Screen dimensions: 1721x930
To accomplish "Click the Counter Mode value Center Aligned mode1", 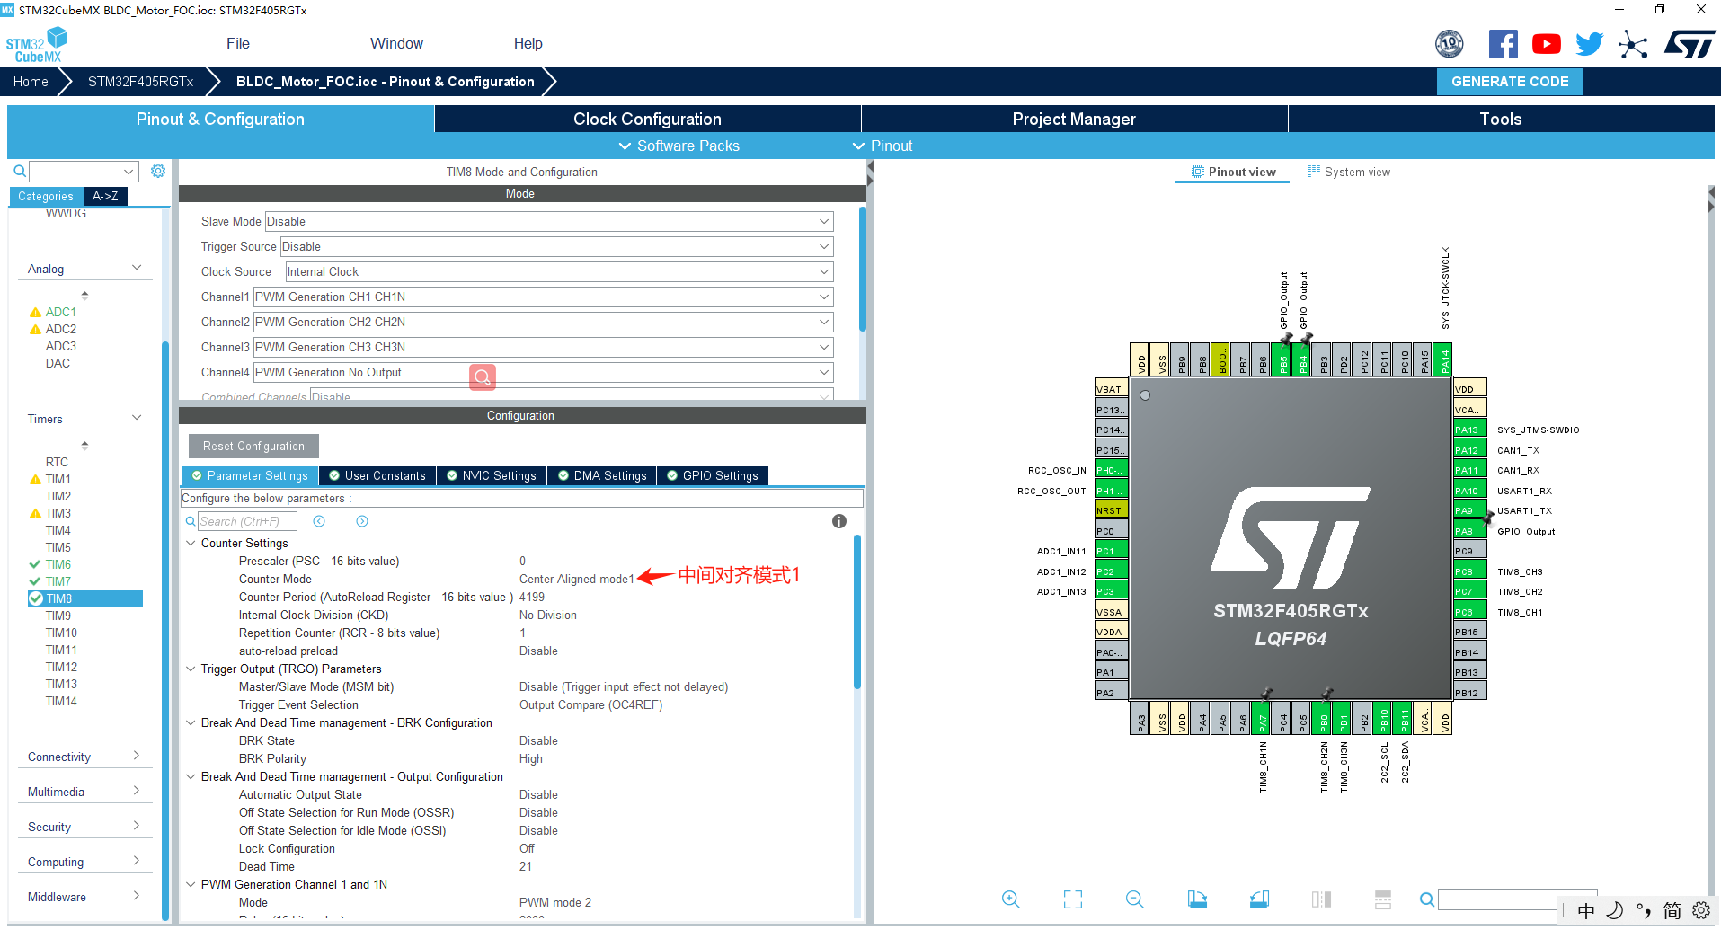I will (x=576, y=579).
